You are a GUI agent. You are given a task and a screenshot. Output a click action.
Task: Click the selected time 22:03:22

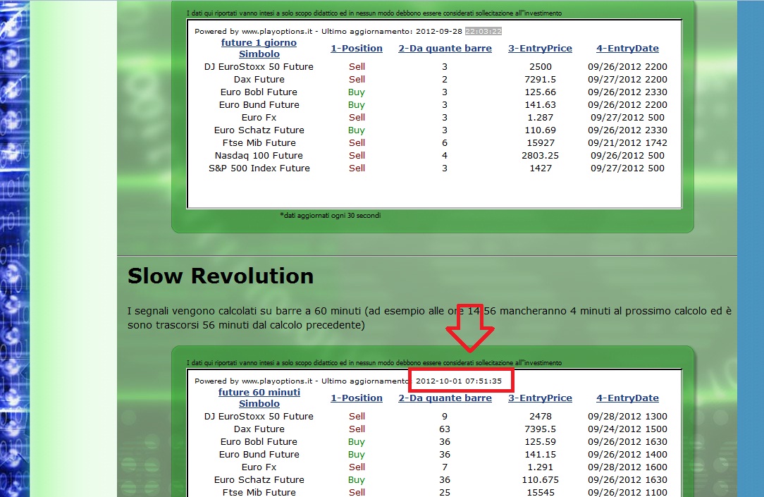point(483,31)
